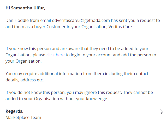
Task: Click the bold "Regards," sign-off
Action: tap(14, 111)
